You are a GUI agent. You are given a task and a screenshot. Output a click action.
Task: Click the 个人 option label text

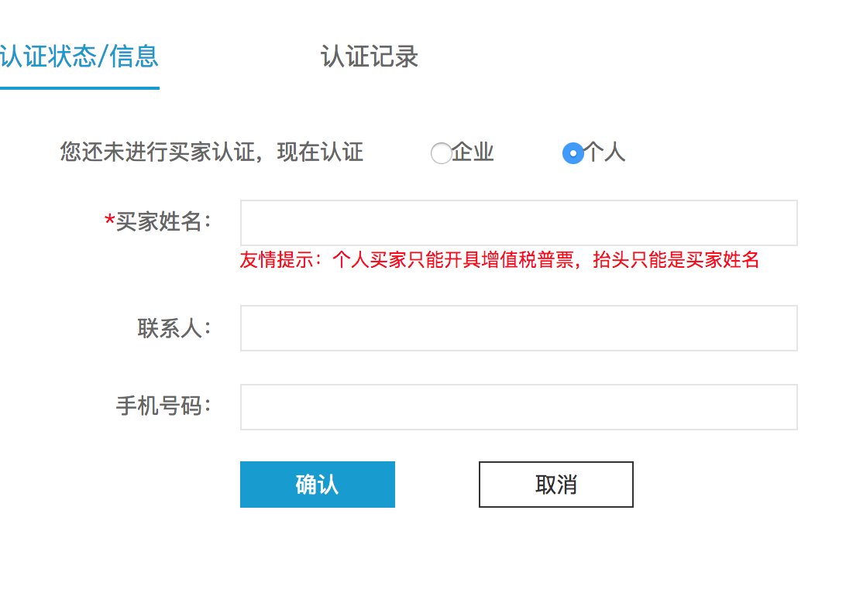coord(604,152)
